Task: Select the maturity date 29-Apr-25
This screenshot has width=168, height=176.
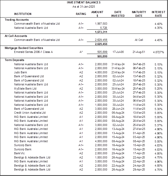Action: pos(139,169)
